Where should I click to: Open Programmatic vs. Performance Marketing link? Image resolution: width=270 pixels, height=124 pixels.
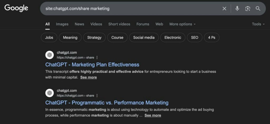pos(107,103)
